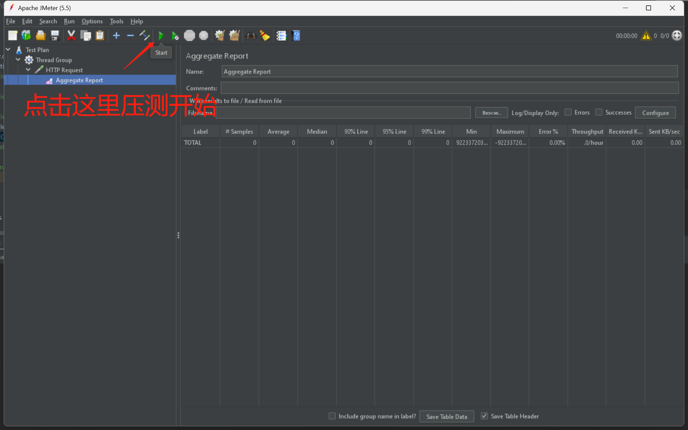Click the 90% Line column header
The height and width of the screenshot is (430, 688).
click(x=356, y=131)
